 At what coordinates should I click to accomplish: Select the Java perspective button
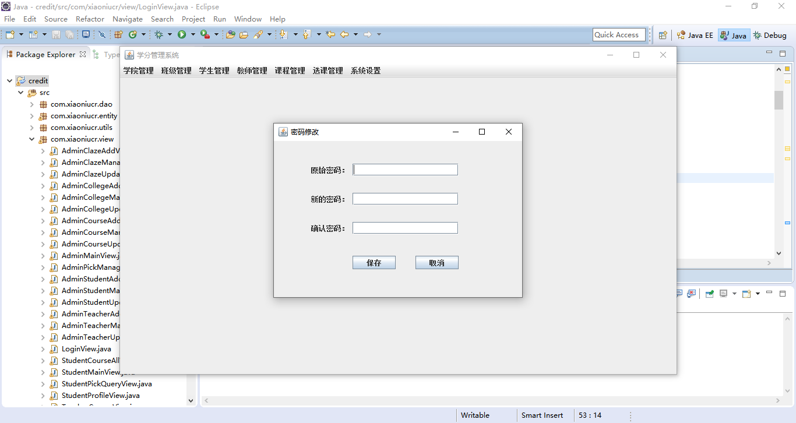coord(733,35)
